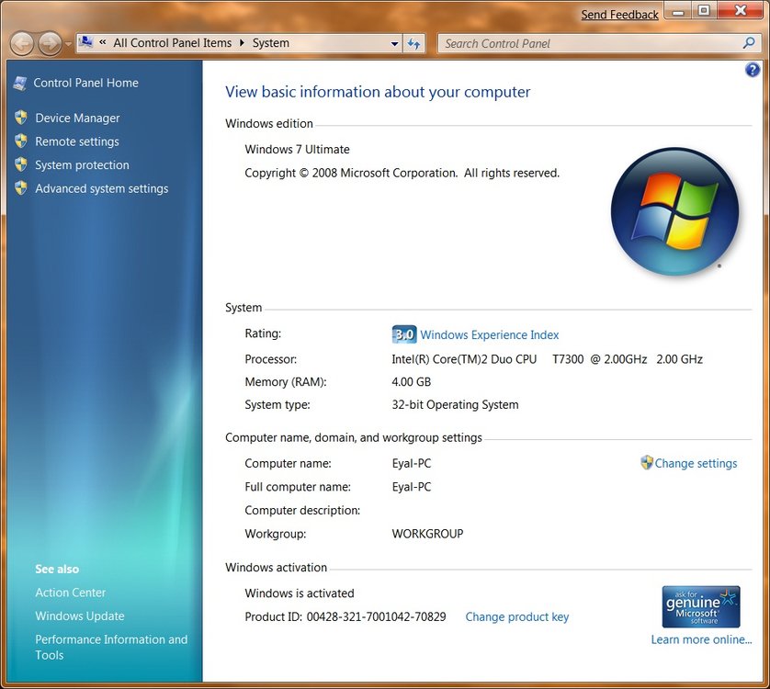The image size is (770, 689).
Task: Click the processor value Intel(R) Core(TM)2 Duo
Action: 547,359
